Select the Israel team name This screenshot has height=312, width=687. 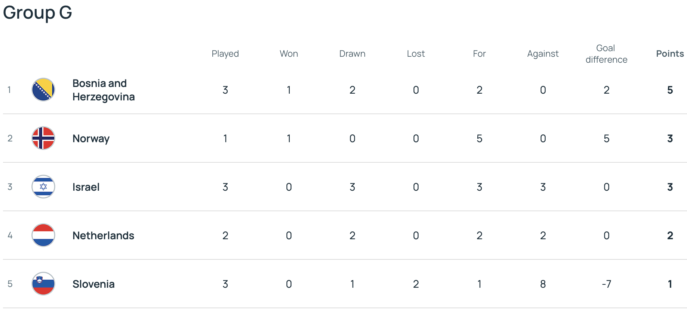86,187
